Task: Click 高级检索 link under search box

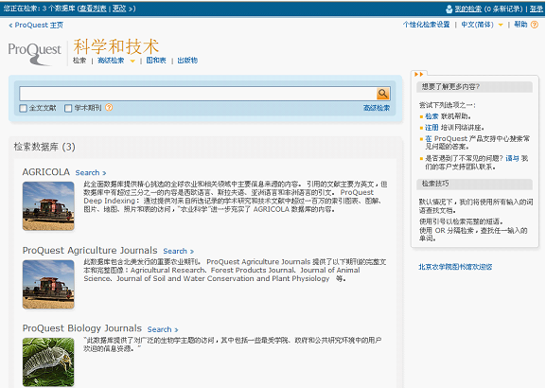Action: pyautogui.click(x=377, y=108)
